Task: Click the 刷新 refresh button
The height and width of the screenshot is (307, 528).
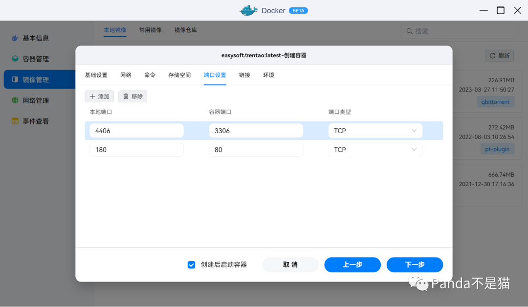Action: point(499,56)
